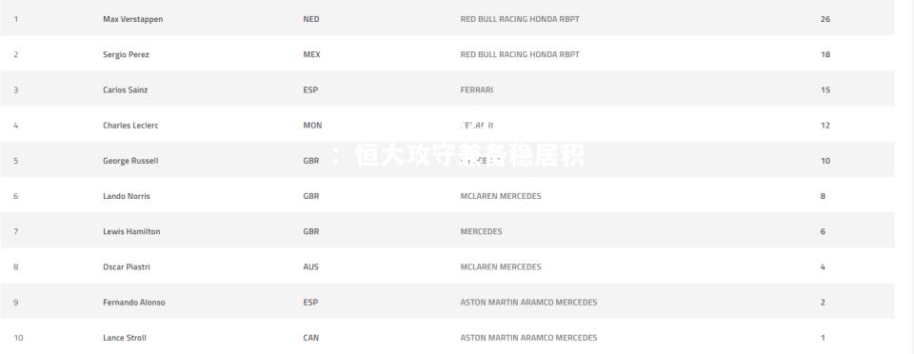Open Carlos Sainz driver entry
Screen dimensions: 914x354
(x=126, y=90)
